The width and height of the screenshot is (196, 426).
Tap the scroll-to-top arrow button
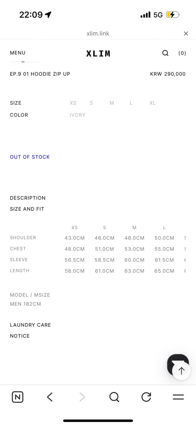tap(181, 371)
